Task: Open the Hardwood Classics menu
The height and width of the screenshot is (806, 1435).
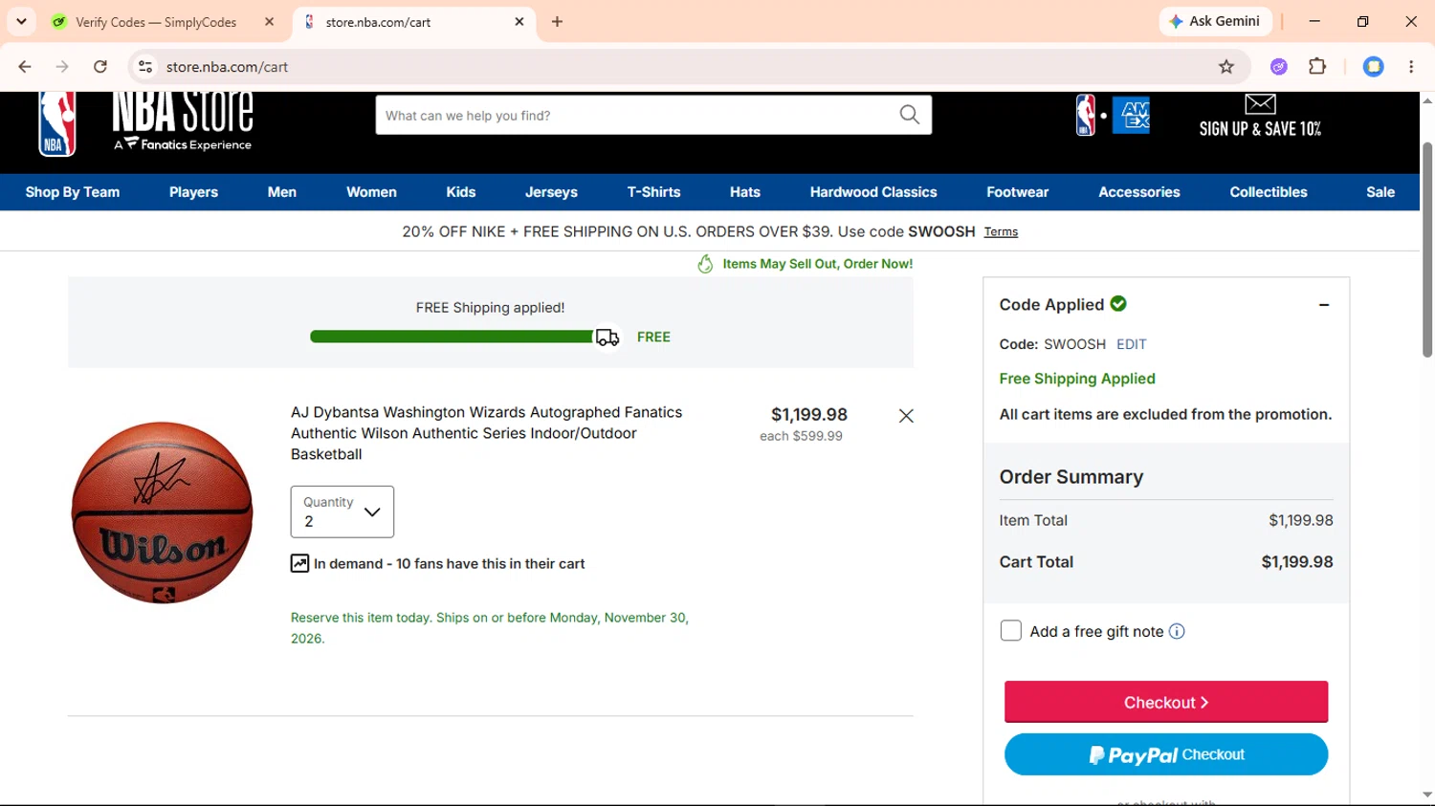Action: (x=873, y=192)
